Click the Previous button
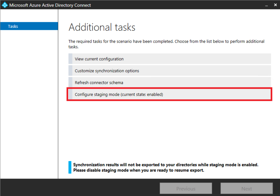280x196 pixels. click(x=186, y=188)
